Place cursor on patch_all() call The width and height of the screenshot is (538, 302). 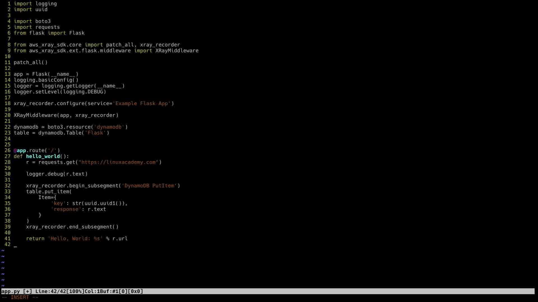point(31,62)
